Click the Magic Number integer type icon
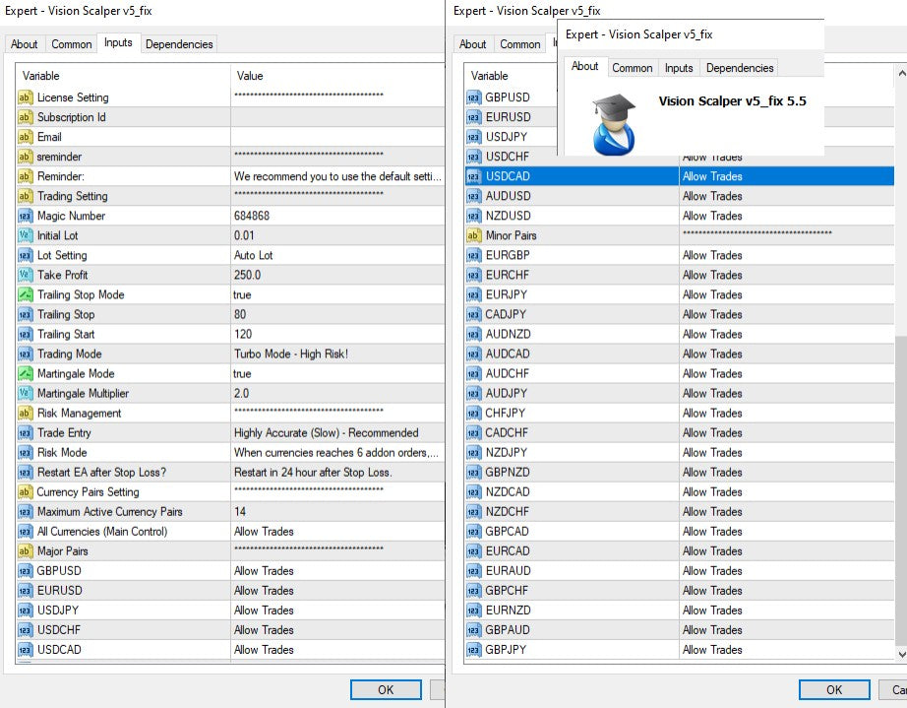 25,216
